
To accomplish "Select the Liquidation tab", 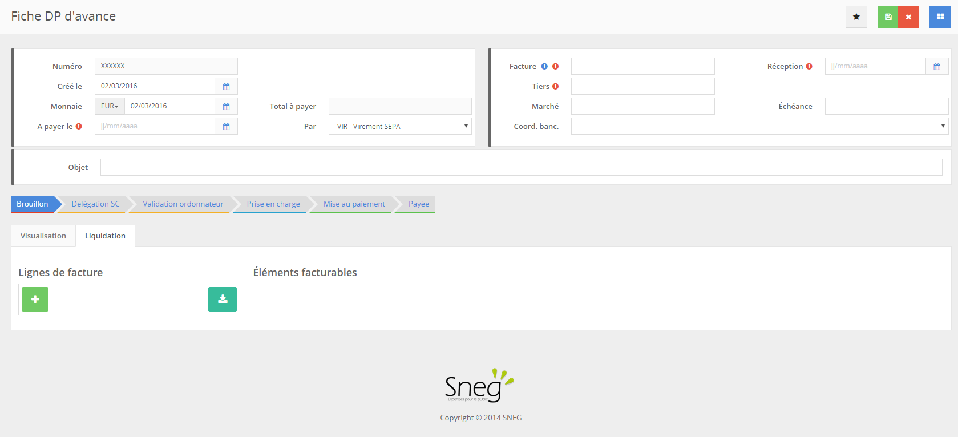I will 105,236.
